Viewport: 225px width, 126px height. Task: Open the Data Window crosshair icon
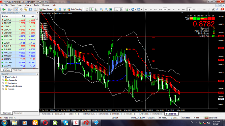point(21,9)
